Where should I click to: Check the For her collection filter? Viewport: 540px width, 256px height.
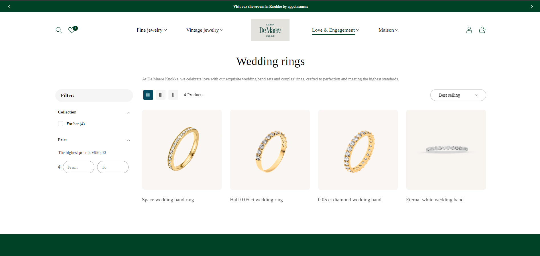tap(60, 123)
